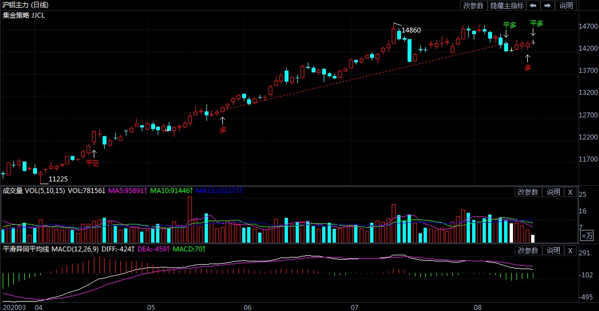
Task: Click the red 多 signal marker in August
Action: (527, 68)
